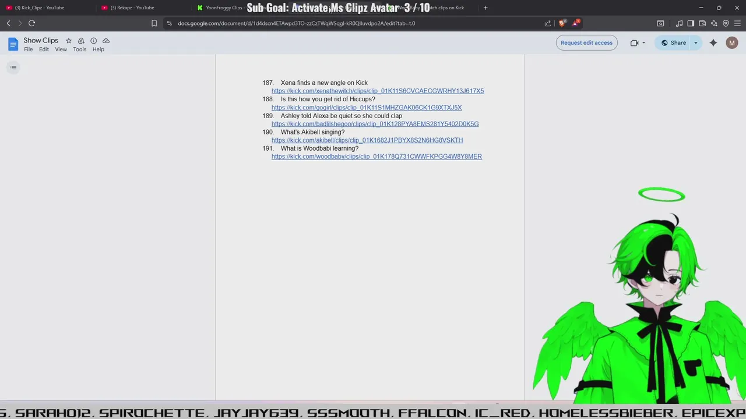Open the Edit menu

(44, 49)
